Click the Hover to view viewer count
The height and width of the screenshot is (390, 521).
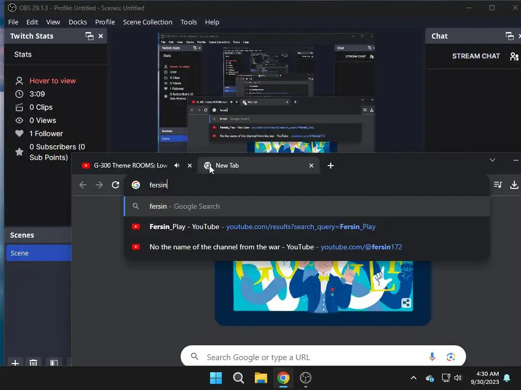(52, 81)
